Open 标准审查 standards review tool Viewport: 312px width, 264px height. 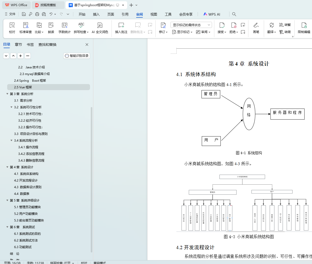click(x=26, y=28)
